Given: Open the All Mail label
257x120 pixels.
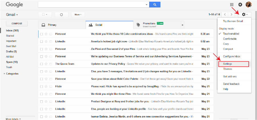Looking at the screenshot, I should [x=10, y=57].
